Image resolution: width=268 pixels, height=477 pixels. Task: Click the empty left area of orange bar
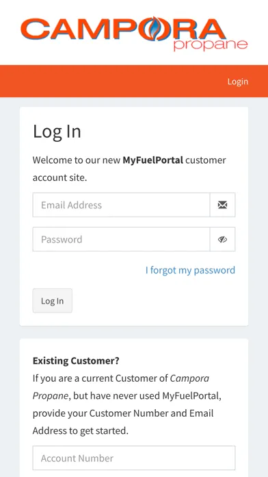click(x=91, y=82)
